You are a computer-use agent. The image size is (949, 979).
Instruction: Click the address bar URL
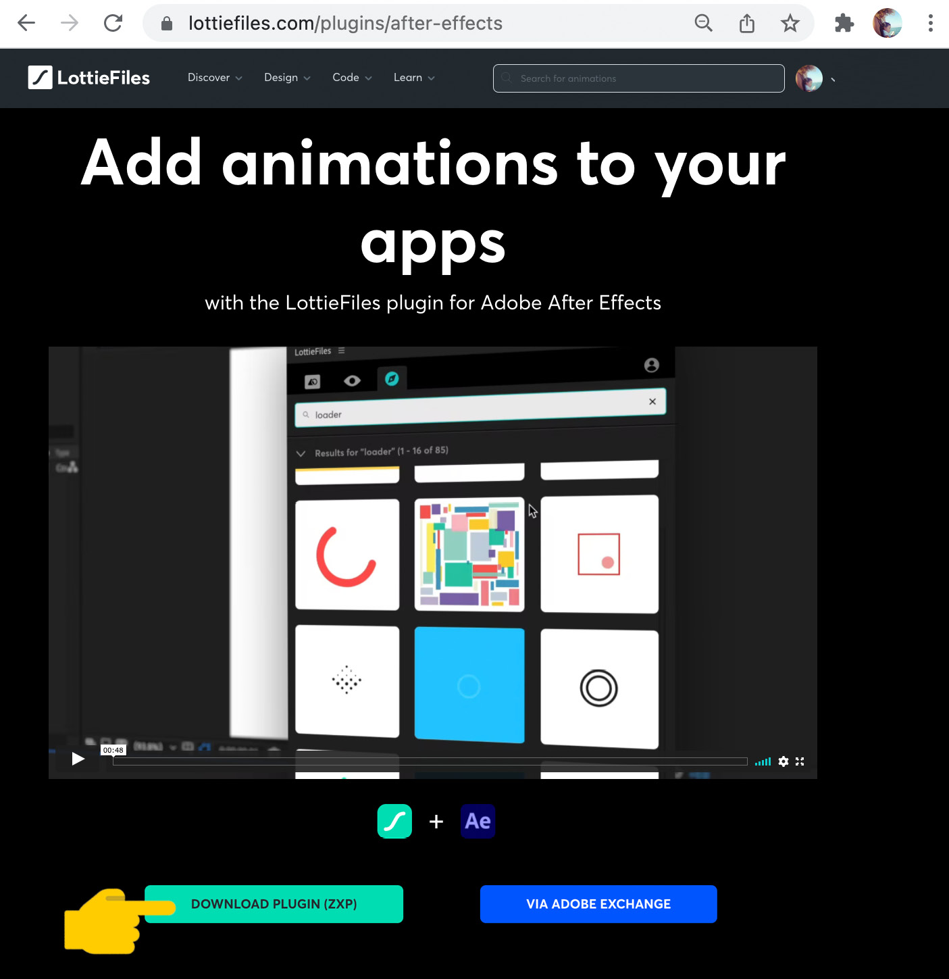coord(345,24)
